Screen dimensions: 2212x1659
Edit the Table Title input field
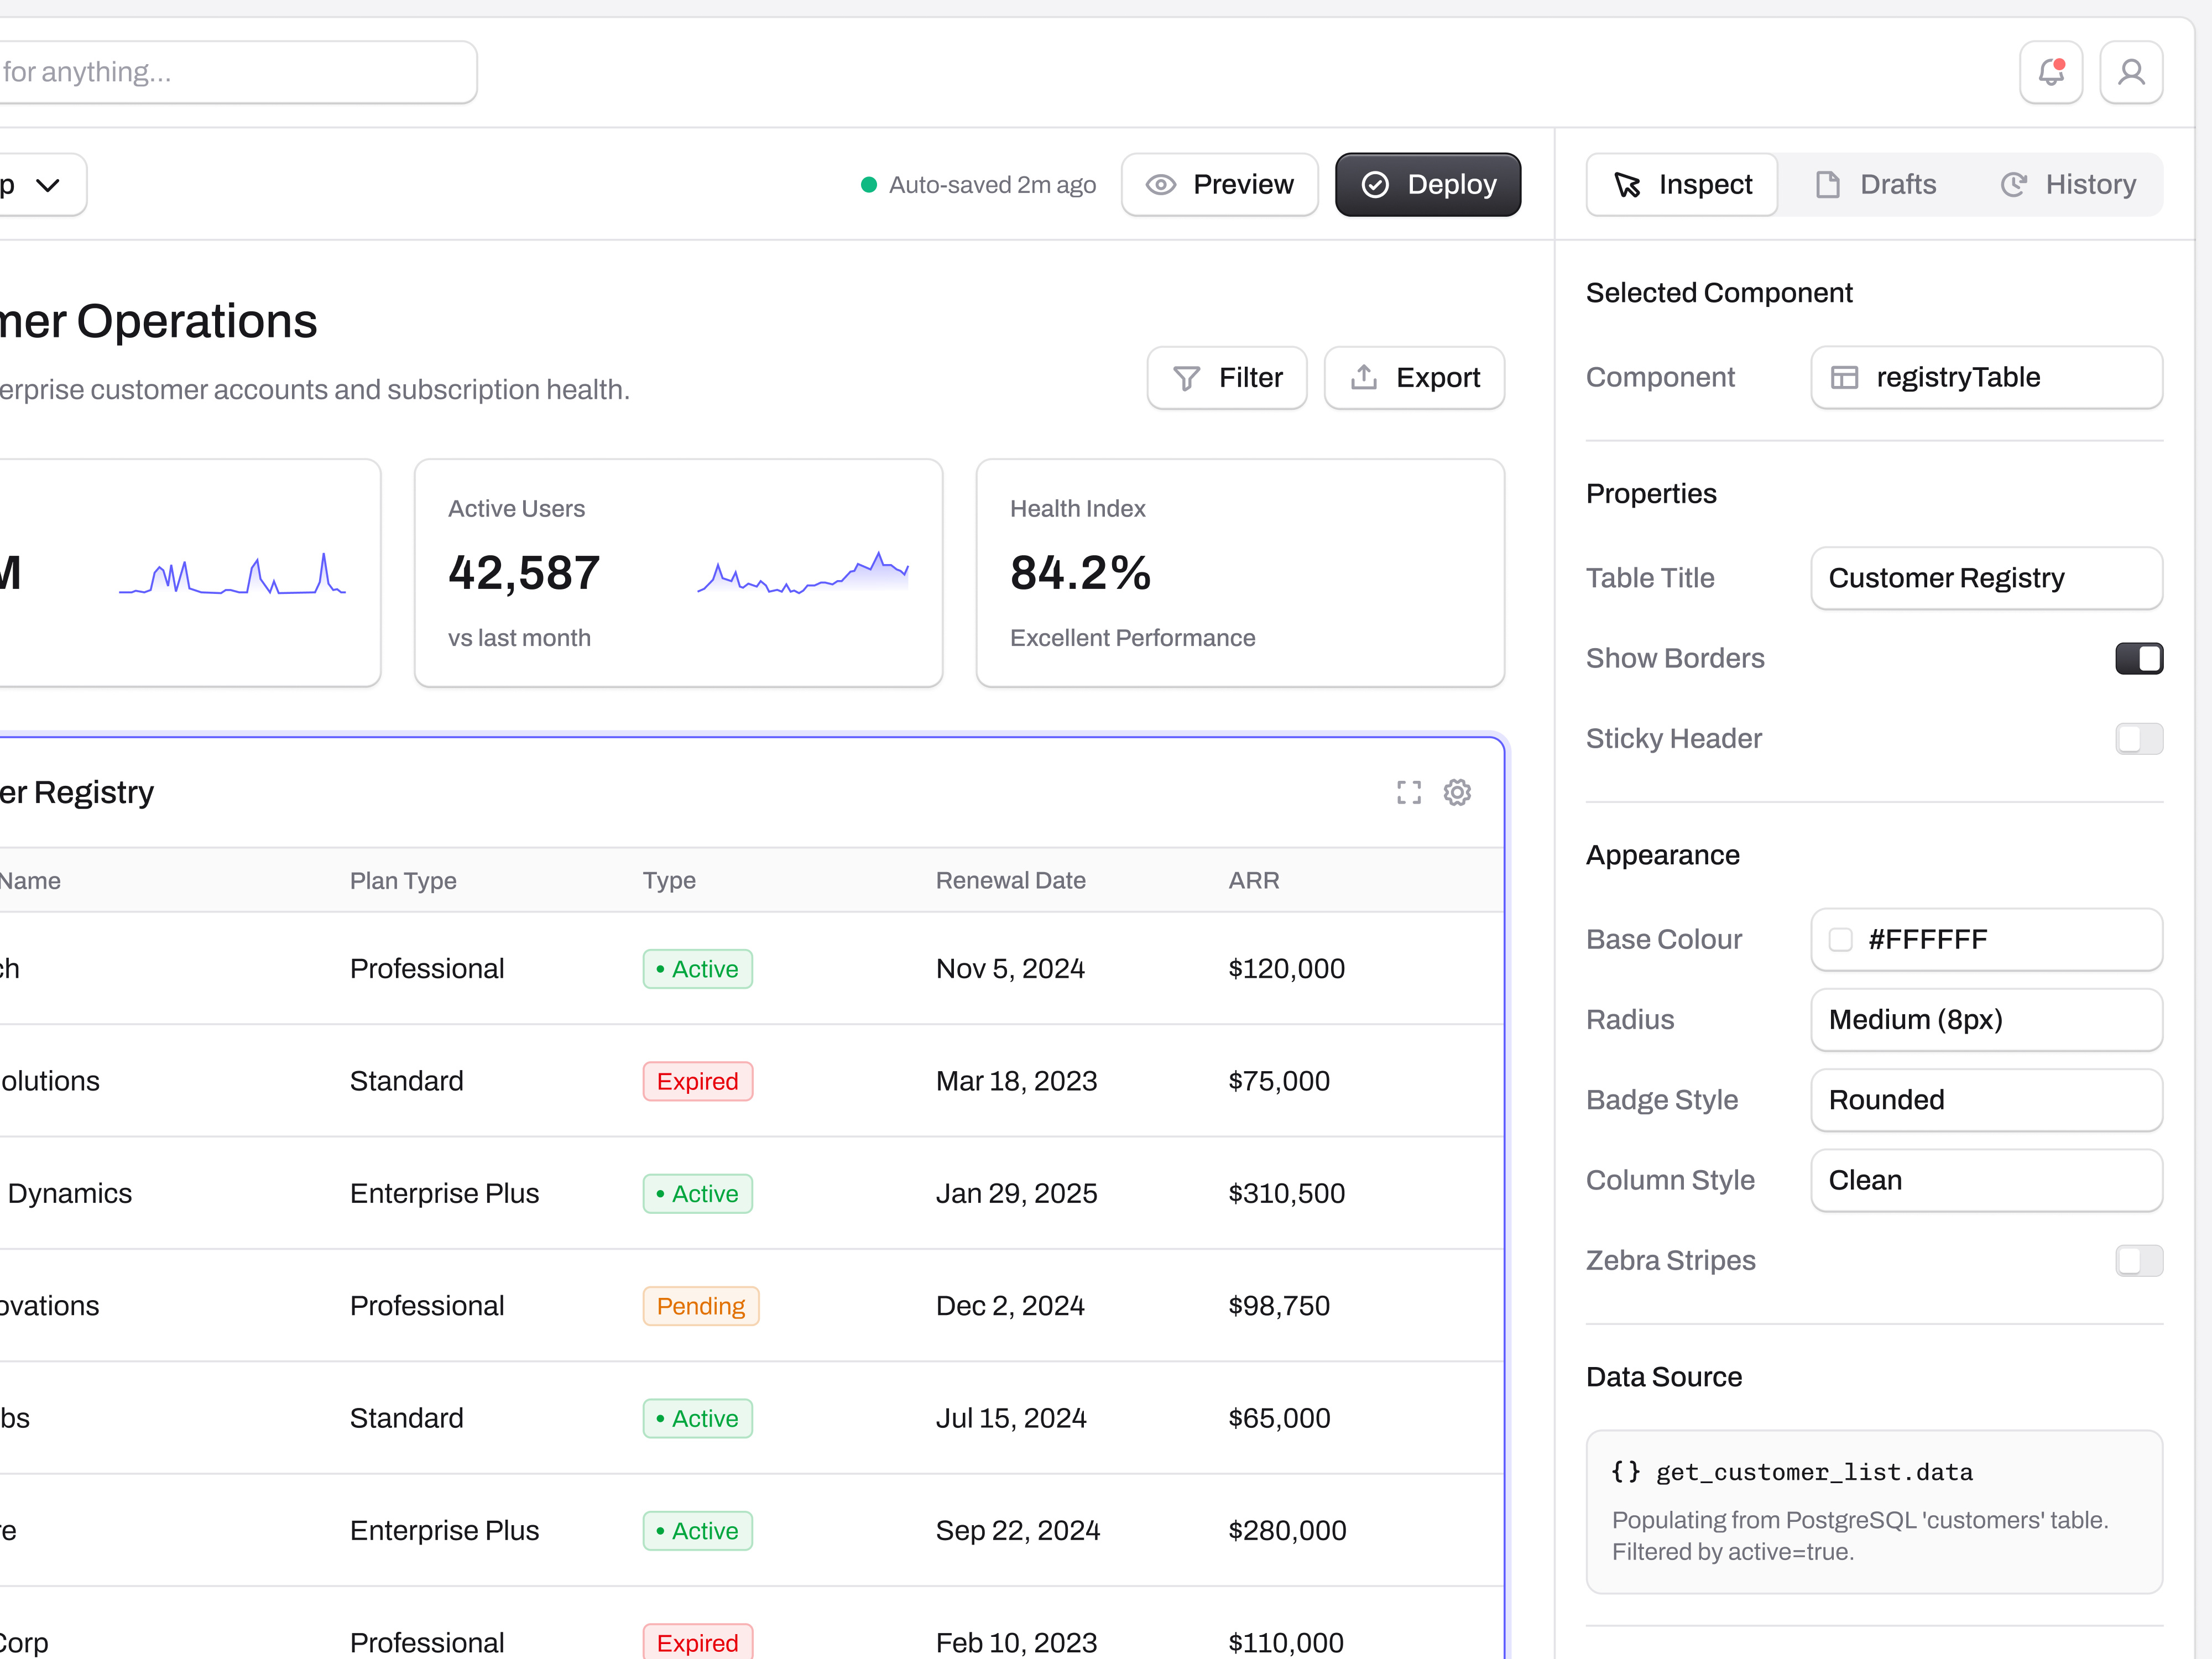pyautogui.click(x=1986, y=578)
